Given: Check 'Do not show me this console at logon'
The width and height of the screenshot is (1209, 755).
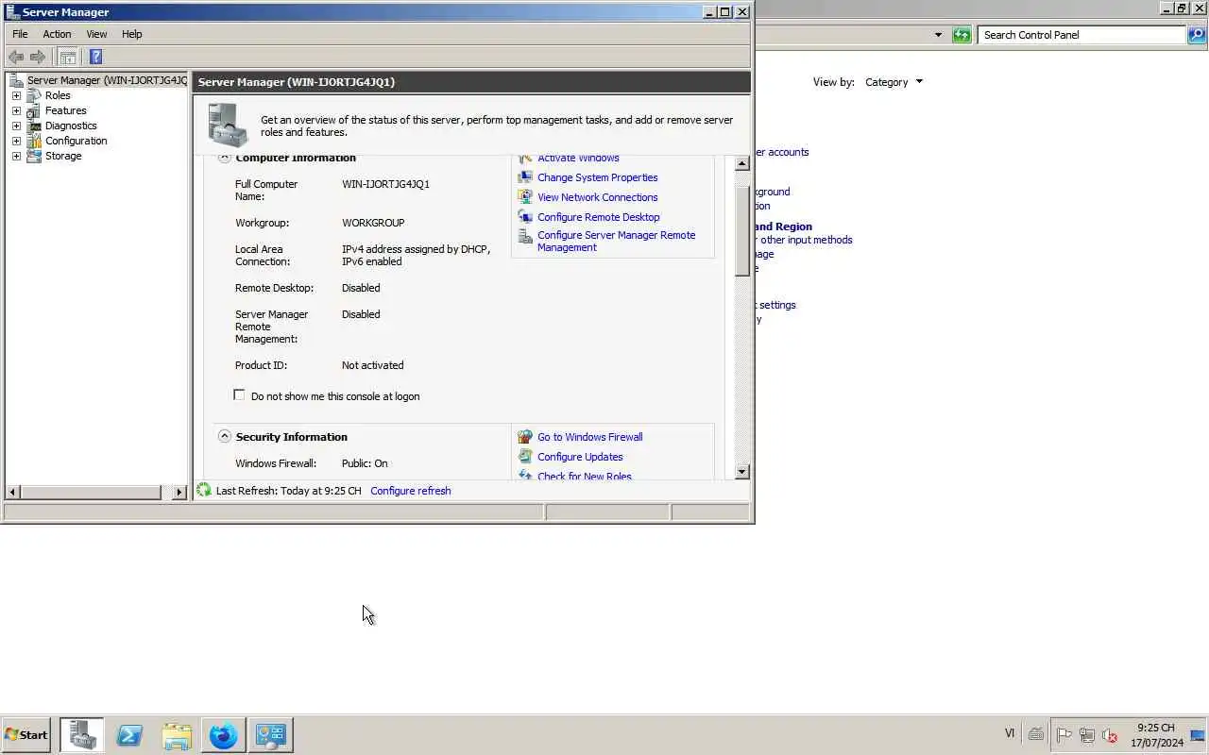Looking at the screenshot, I should (x=239, y=395).
